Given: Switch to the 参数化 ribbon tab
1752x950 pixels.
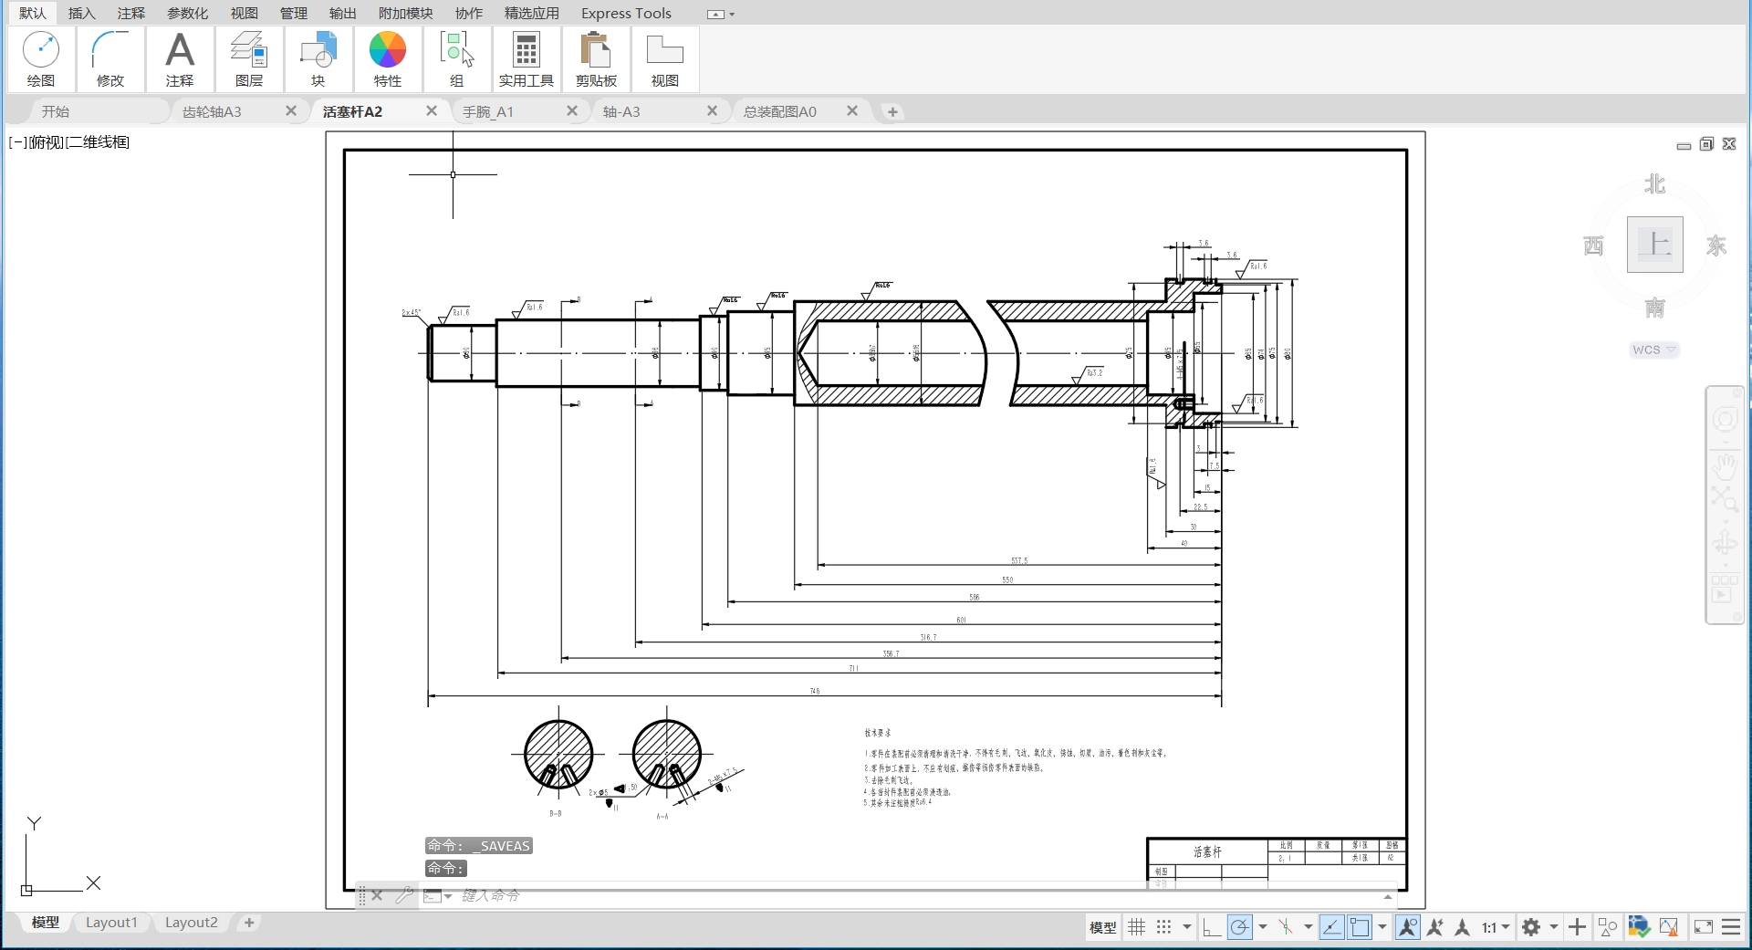Looking at the screenshot, I should [188, 13].
